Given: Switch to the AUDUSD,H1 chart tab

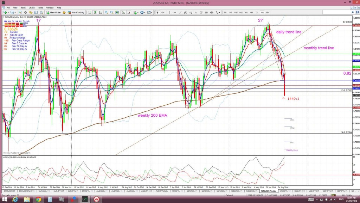Looking at the screenshot, I should pyautogui.click(x=116, y=191).
